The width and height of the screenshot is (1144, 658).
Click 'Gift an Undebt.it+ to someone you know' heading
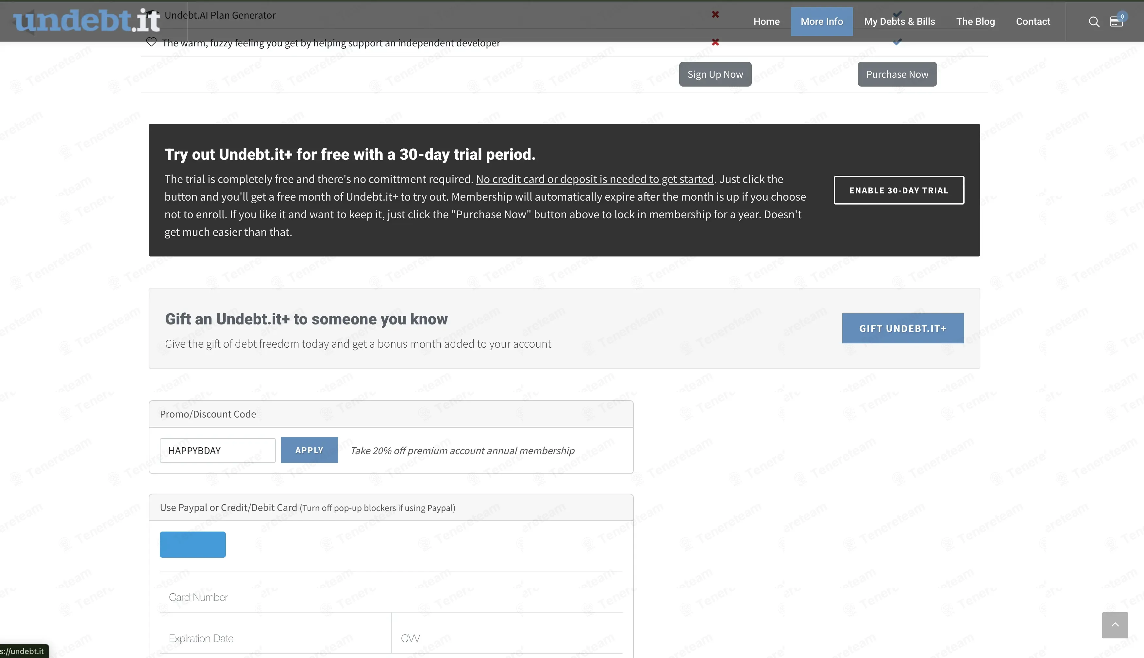(306, 319)
